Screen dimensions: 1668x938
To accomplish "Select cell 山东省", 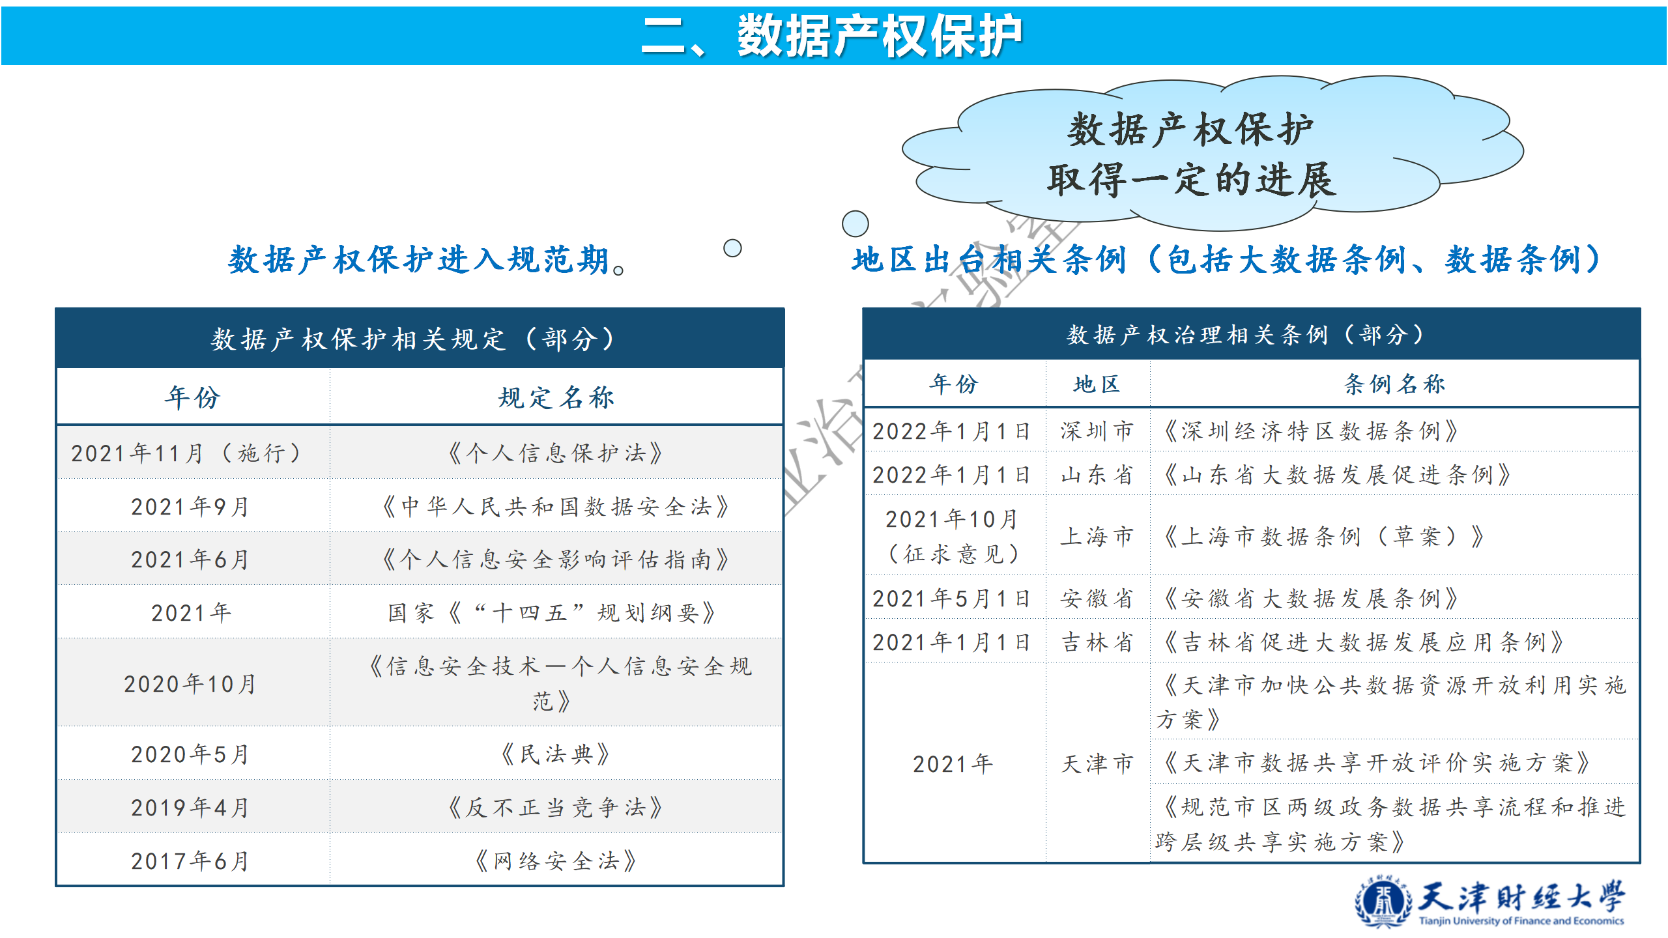I will click(x=1098, y=474).
